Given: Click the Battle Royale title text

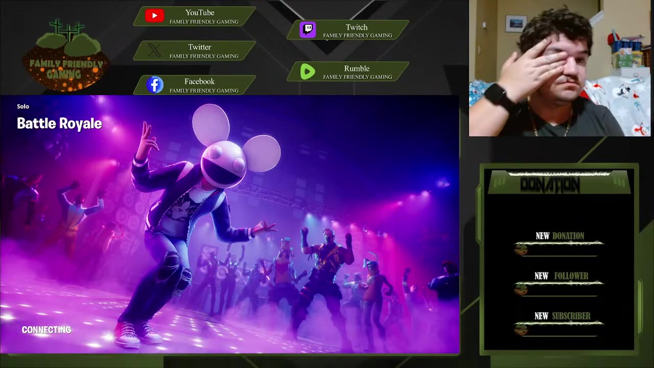Looking at the screenshot, I should (x=59, y=124).
